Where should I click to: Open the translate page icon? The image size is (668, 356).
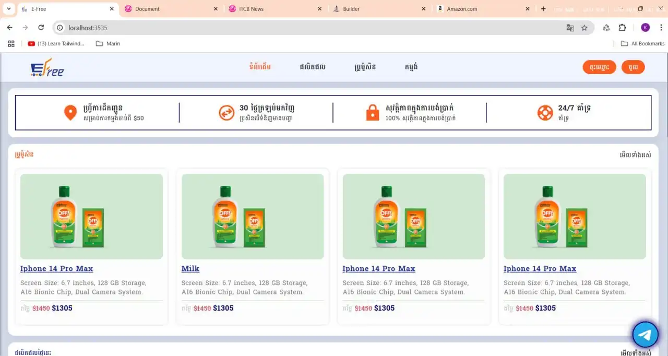tap(570, 28)
